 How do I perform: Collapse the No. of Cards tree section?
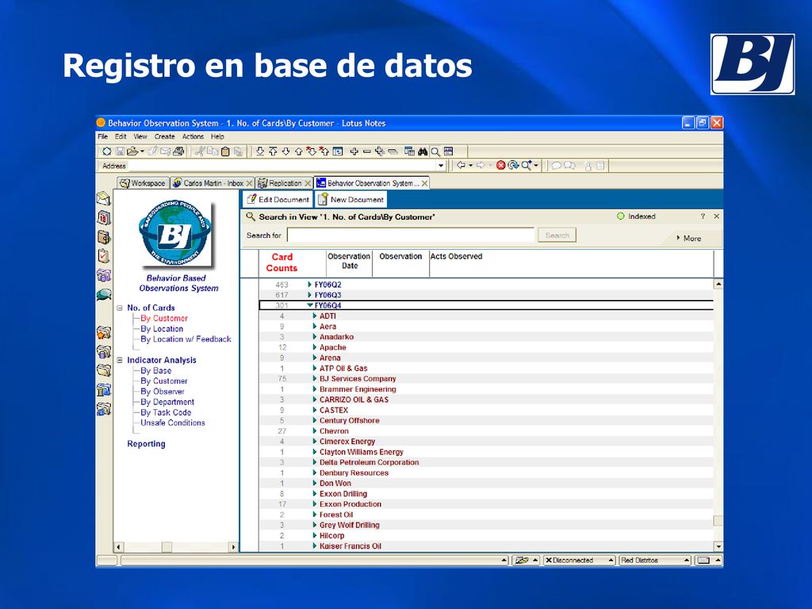click(120, 308)
